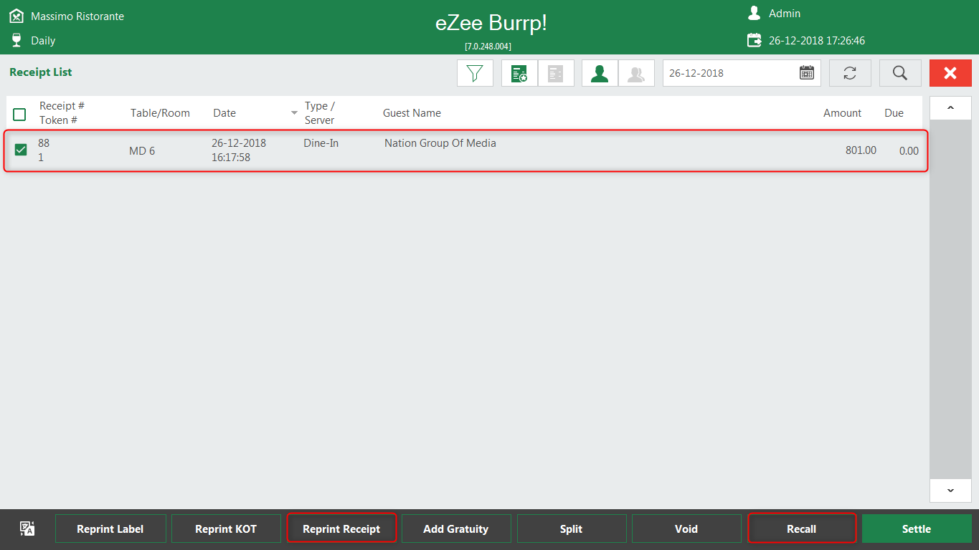Screen dimensions: 979x550
Task: Click the Receipt # column header
Action: (x=62, y=106)
